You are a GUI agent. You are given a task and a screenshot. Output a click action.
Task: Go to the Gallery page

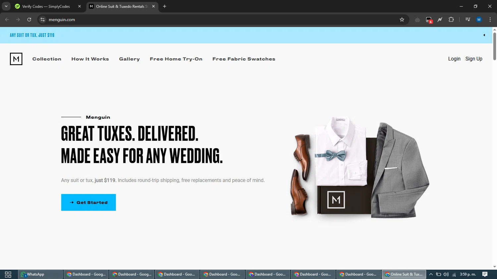pos(129,59)
